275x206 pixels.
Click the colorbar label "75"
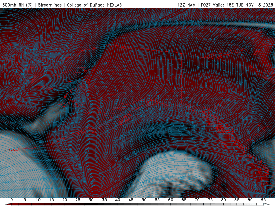click(x=210, y=200)
